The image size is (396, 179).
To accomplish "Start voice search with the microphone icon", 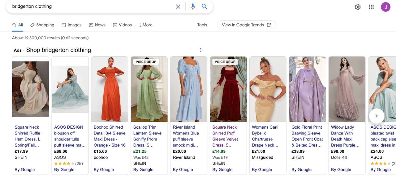I will click(x=192, y=6).
